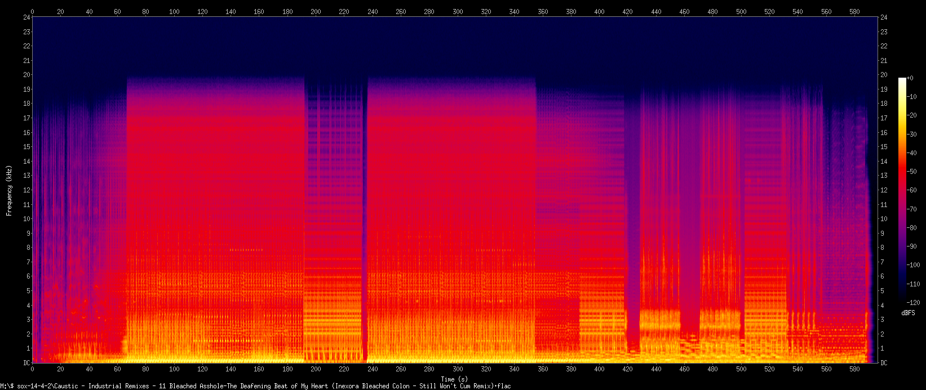Screen dimensions: 926x390
Task: Click "2" on the right frequency axis
Action: tap(882, 334)
